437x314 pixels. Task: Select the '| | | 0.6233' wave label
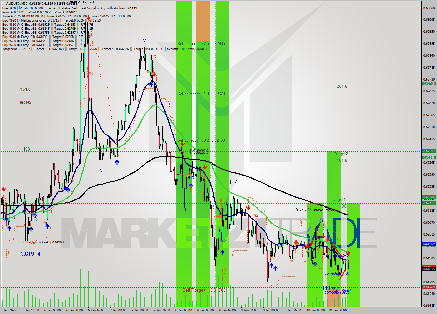[x=196, y=152]
